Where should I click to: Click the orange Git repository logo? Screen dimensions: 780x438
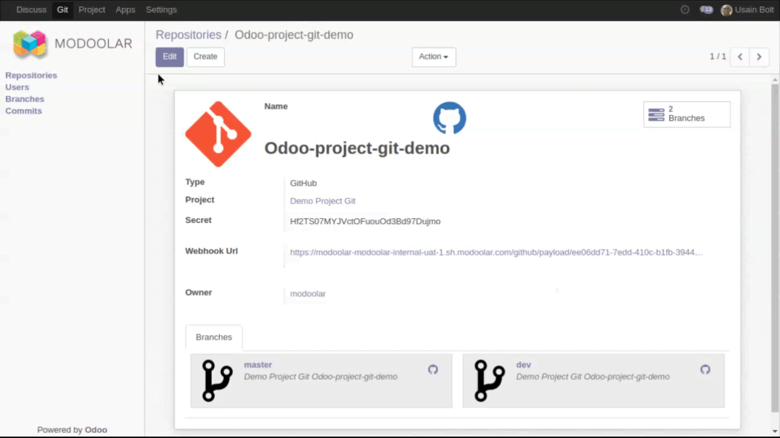tap(218, 133)
